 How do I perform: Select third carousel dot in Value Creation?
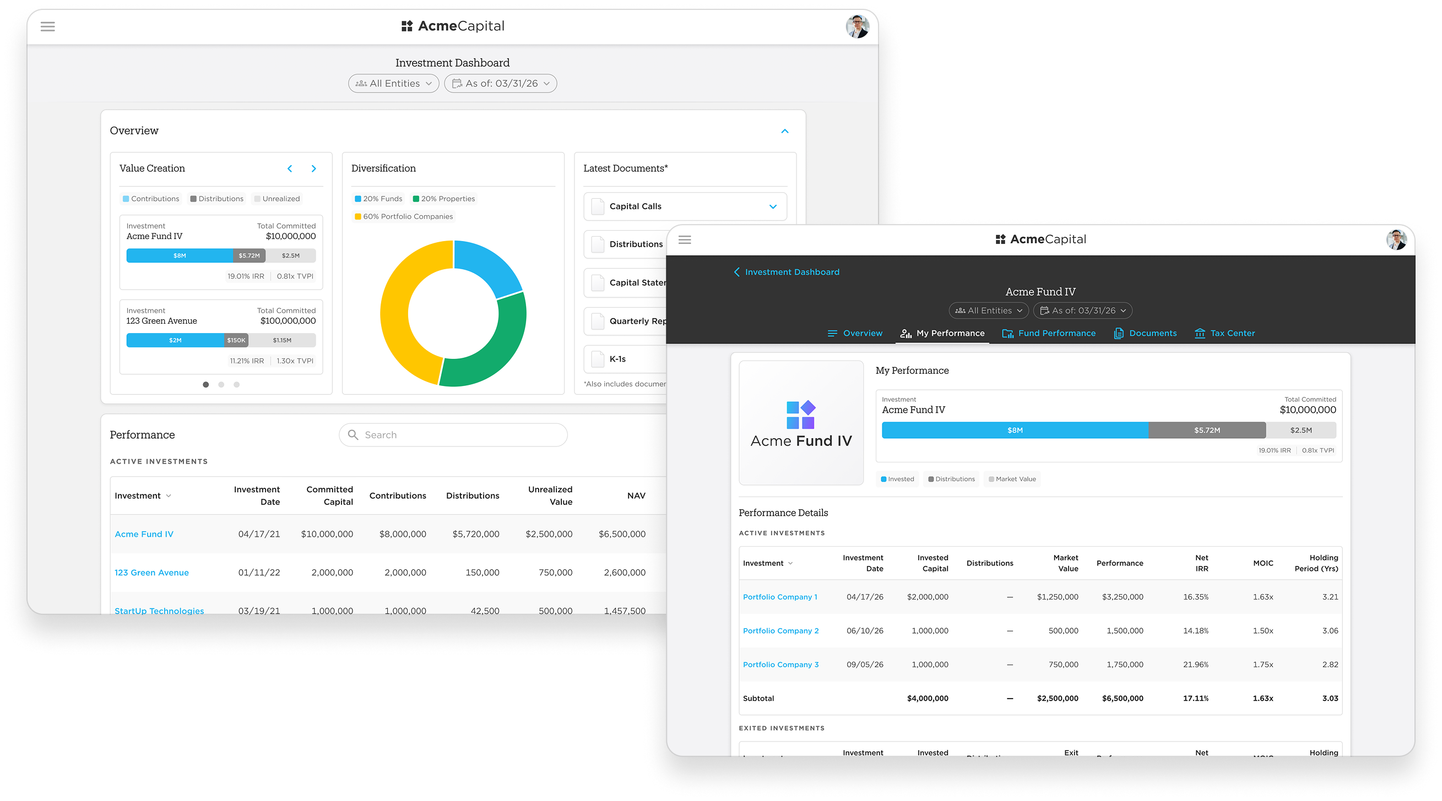coord(237,385)
